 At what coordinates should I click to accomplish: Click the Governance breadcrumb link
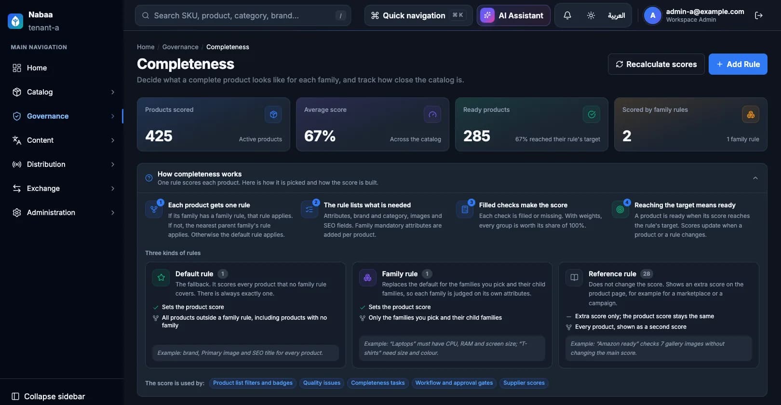click(180, 47)
